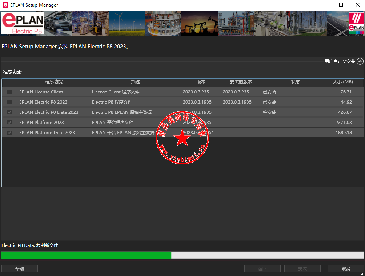Select the EPLAN Electric P8 2023 row name
Screen dimensions: 365x276
click(43, 102)
